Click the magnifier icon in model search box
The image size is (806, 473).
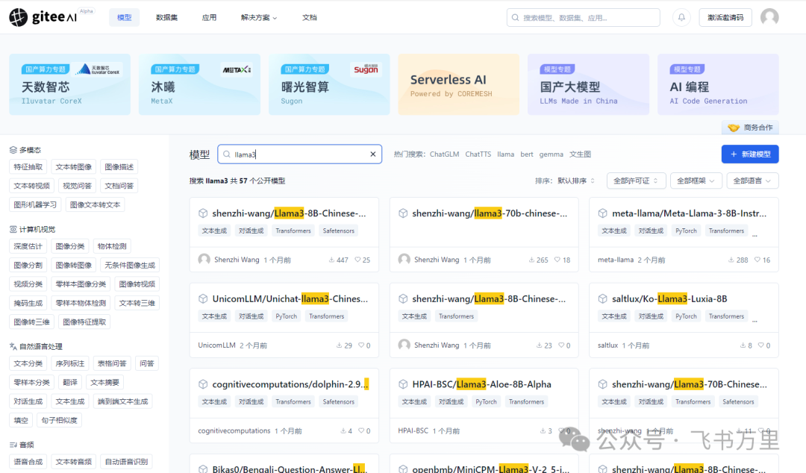[227, 154]
